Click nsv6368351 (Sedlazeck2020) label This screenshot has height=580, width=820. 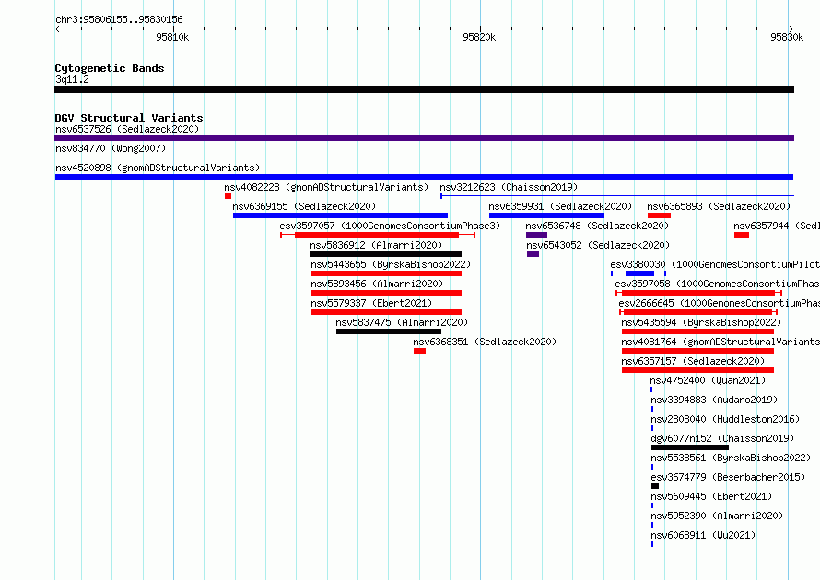point(485,342)
